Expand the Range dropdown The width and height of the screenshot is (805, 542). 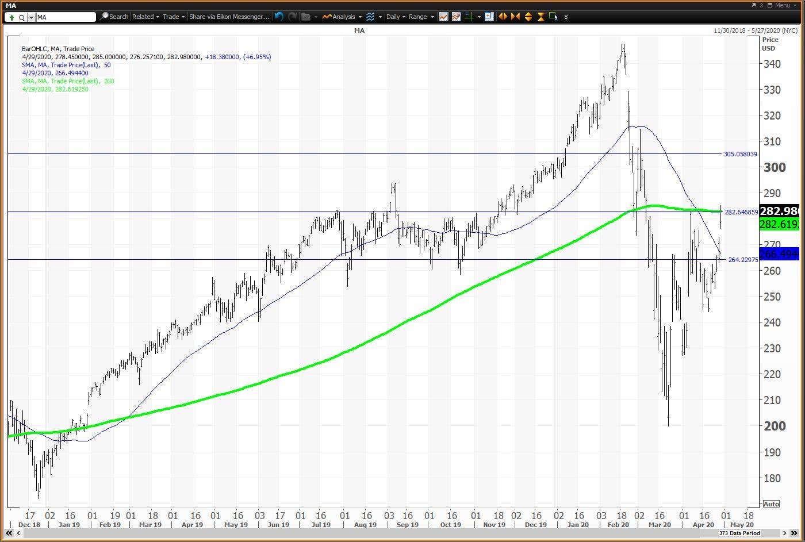421,17
